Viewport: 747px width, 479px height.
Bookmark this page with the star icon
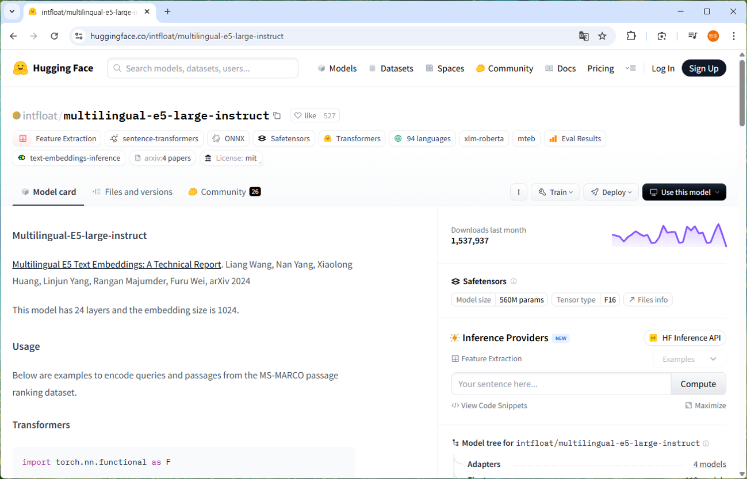602,36
